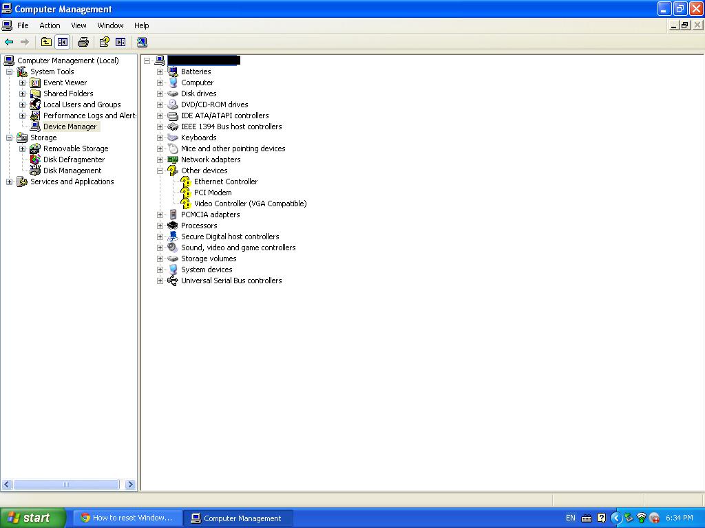Viewport: 705px width, 528px height.
Task: Click the Event Viewer icon in the tree
Action: click(35, 82)
